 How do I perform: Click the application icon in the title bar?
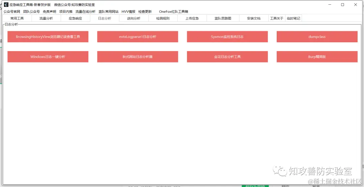(6, 5)
